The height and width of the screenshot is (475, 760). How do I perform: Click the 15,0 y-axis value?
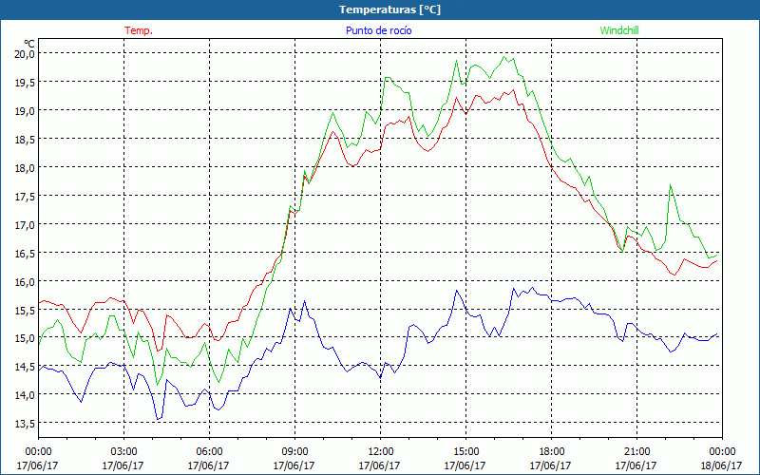25,338
